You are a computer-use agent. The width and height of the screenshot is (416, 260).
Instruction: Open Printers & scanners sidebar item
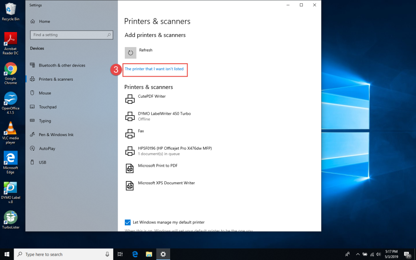click(x=56, y=79)
